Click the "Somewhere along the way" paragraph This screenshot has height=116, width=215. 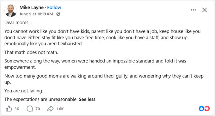click(95, 64)
